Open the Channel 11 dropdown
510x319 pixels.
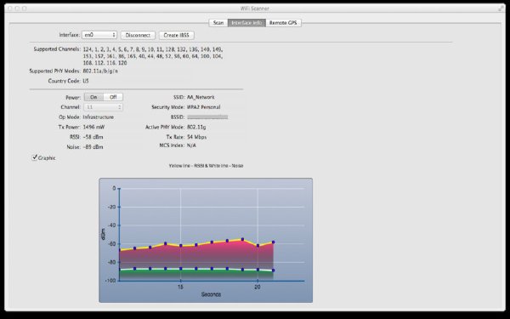(104, 107)
